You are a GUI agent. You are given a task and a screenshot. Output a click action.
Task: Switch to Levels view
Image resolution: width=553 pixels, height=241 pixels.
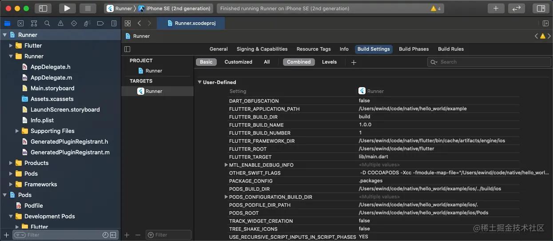(x=329, y=62)
